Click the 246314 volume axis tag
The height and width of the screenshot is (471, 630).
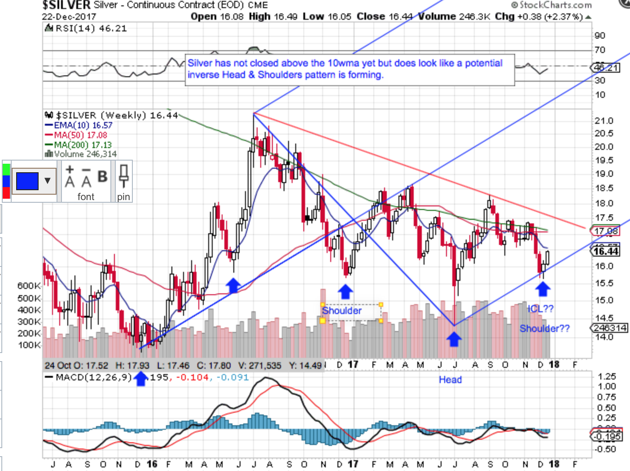tap(609, 328)
